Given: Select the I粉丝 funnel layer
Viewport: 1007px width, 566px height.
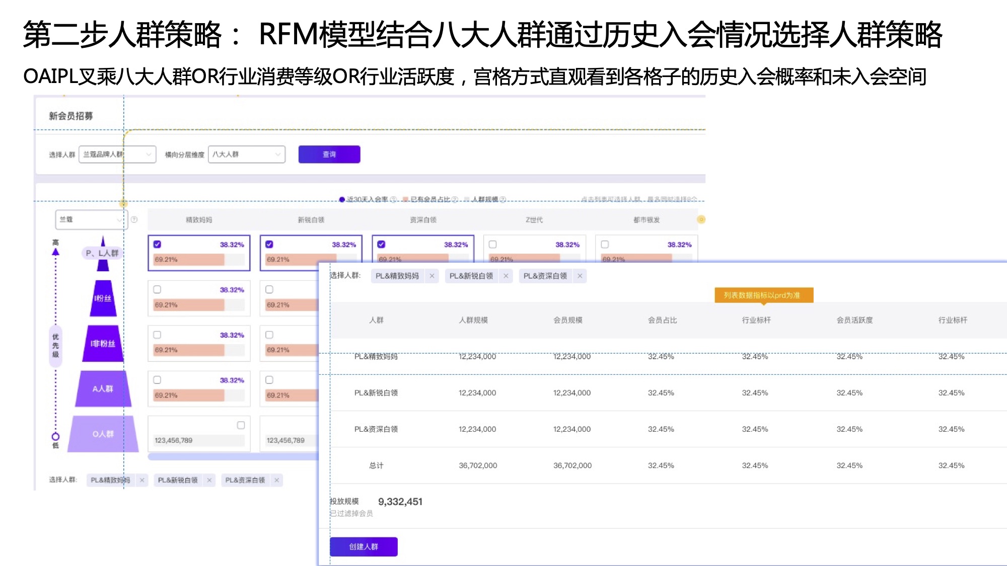Looking at the screenshot, I should click(103, 298).
